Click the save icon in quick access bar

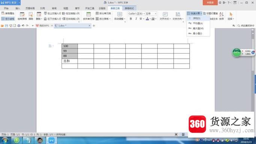point(6,26)
